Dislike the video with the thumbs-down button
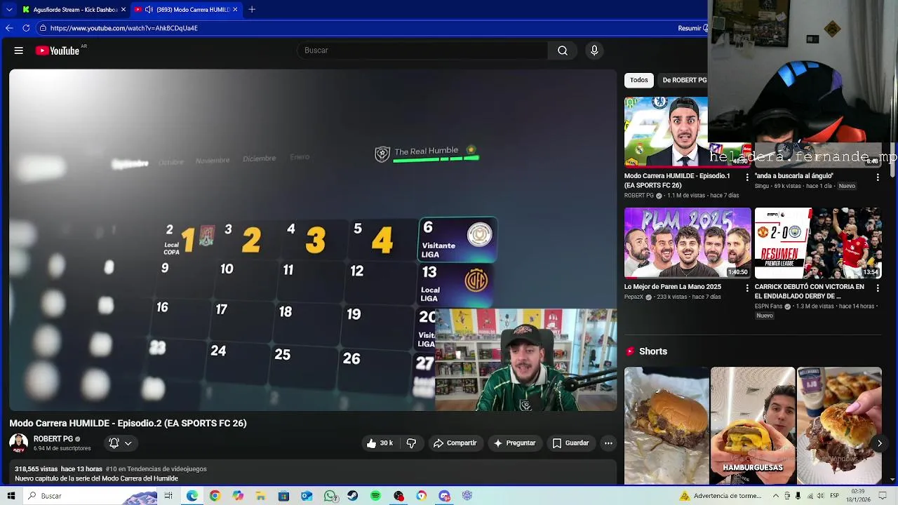 coord(411,443)
